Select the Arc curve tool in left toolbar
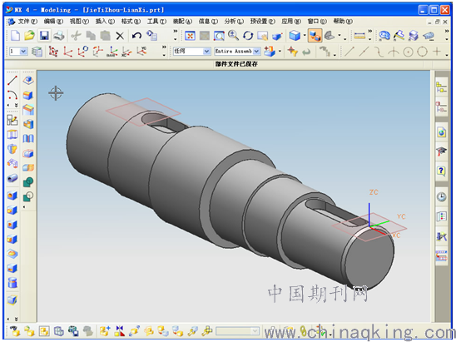Viewport: 456px width, 342px height. 12,95
